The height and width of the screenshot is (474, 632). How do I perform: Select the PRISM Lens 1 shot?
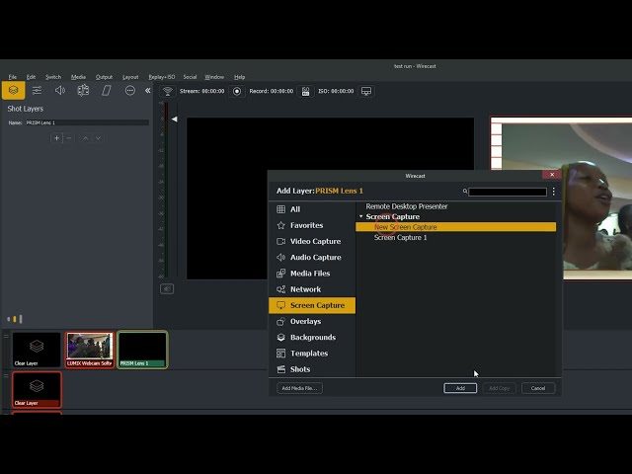[142, 350]
